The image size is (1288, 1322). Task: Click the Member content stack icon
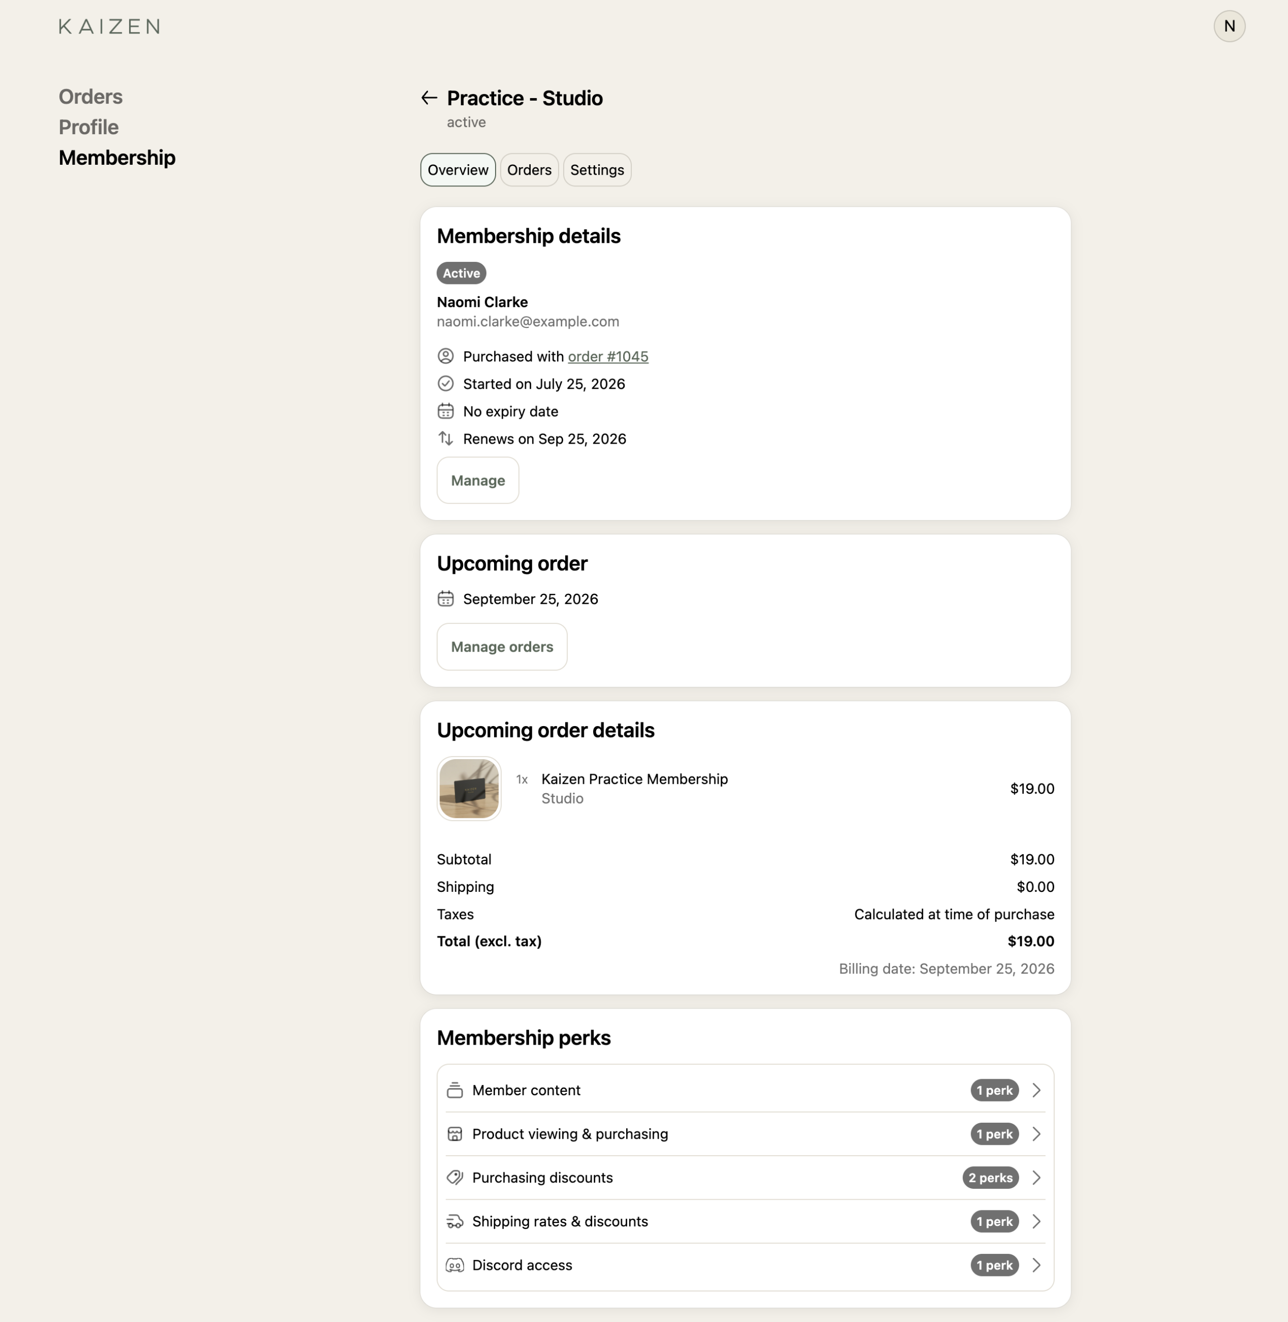tap(455, 1090)
